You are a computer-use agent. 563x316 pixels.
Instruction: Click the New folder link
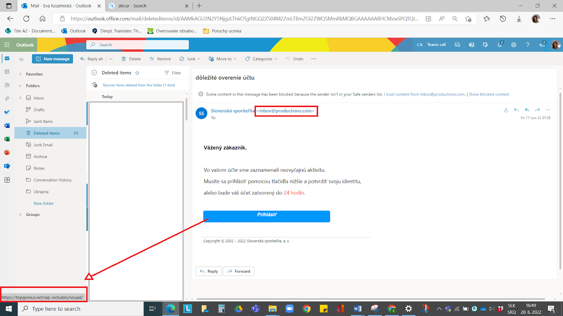(x=44, y=203)
